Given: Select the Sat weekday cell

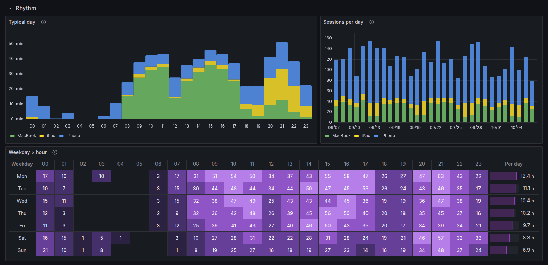Looking at the screenshot, I should [x=22, y=238].
